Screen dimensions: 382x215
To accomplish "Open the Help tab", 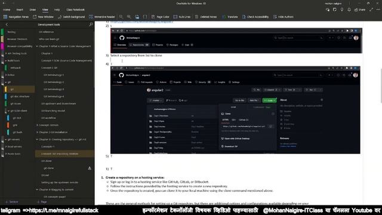I will (57, 10).
